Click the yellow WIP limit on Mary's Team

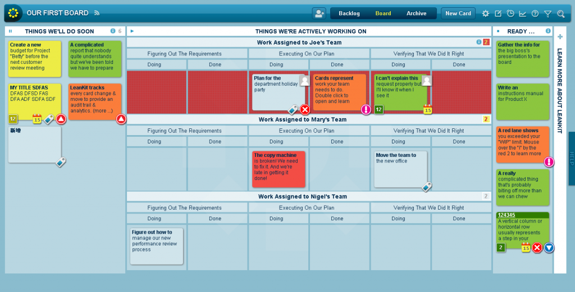(x=486, y=119)
